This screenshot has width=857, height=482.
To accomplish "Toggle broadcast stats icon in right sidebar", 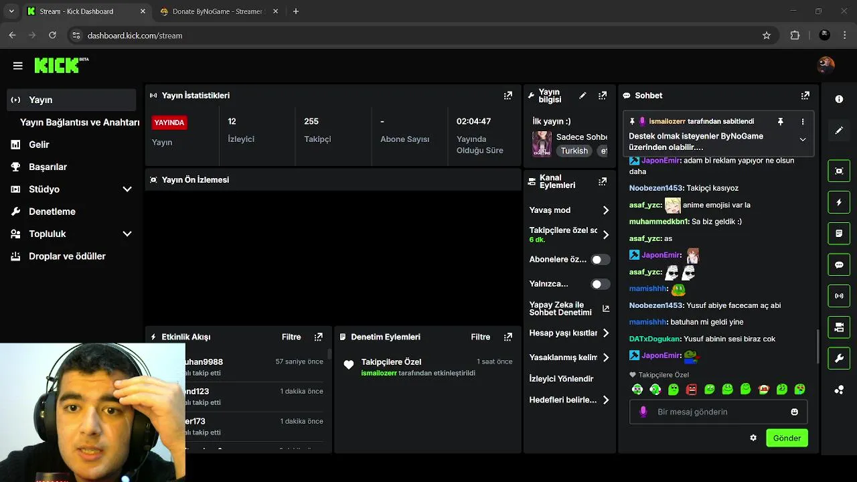I will (839, 296).
